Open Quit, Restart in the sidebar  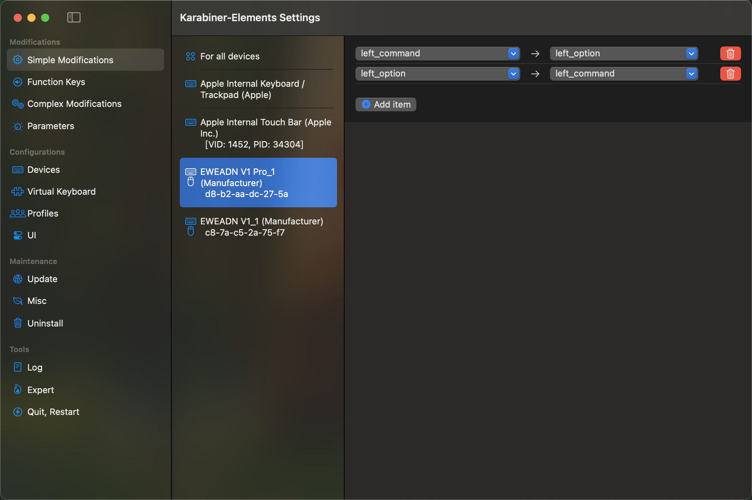point(53,412)
